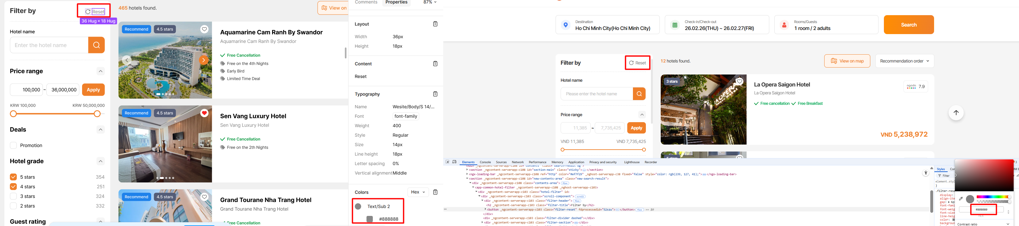Open the Recommendation order sort dropdown

click(904, 61)
